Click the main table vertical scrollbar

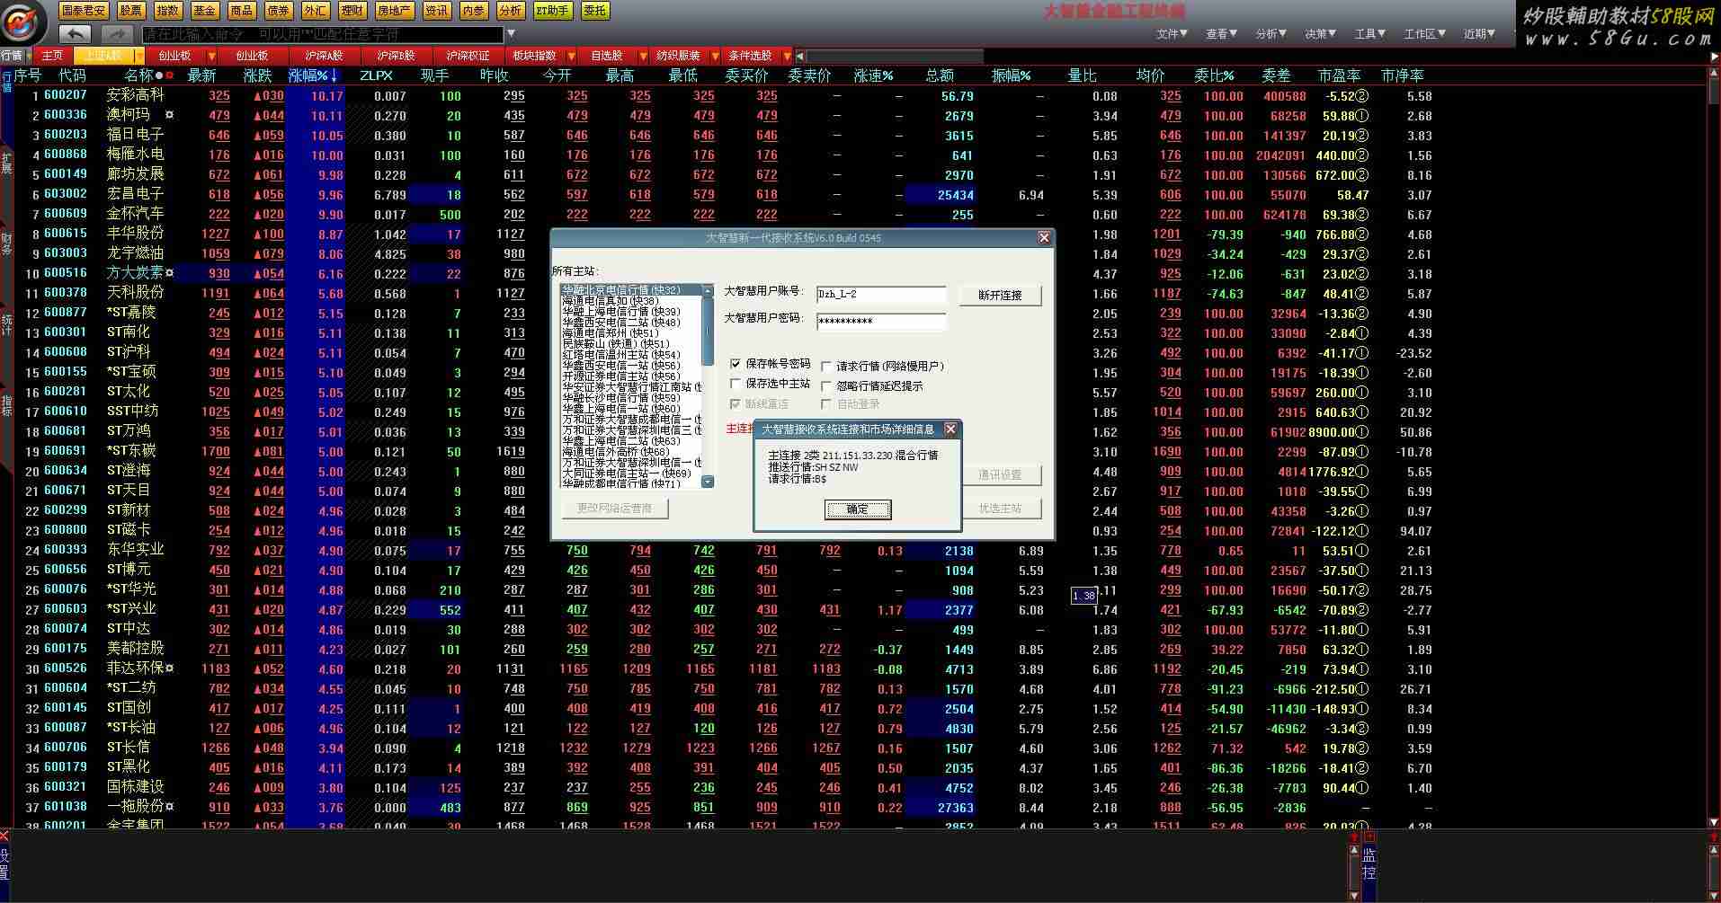coord(1713,449)
